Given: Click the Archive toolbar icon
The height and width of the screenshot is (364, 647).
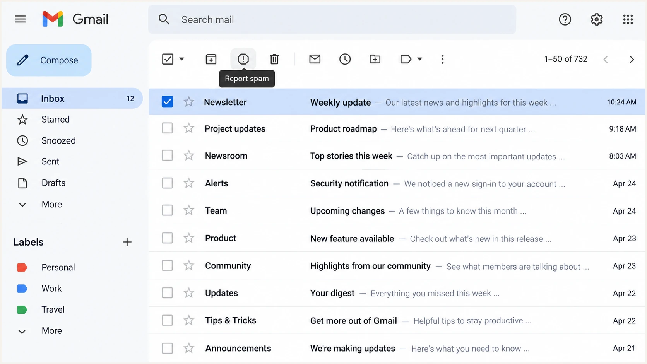Looking at the screenshot, I should click(211, 59).
